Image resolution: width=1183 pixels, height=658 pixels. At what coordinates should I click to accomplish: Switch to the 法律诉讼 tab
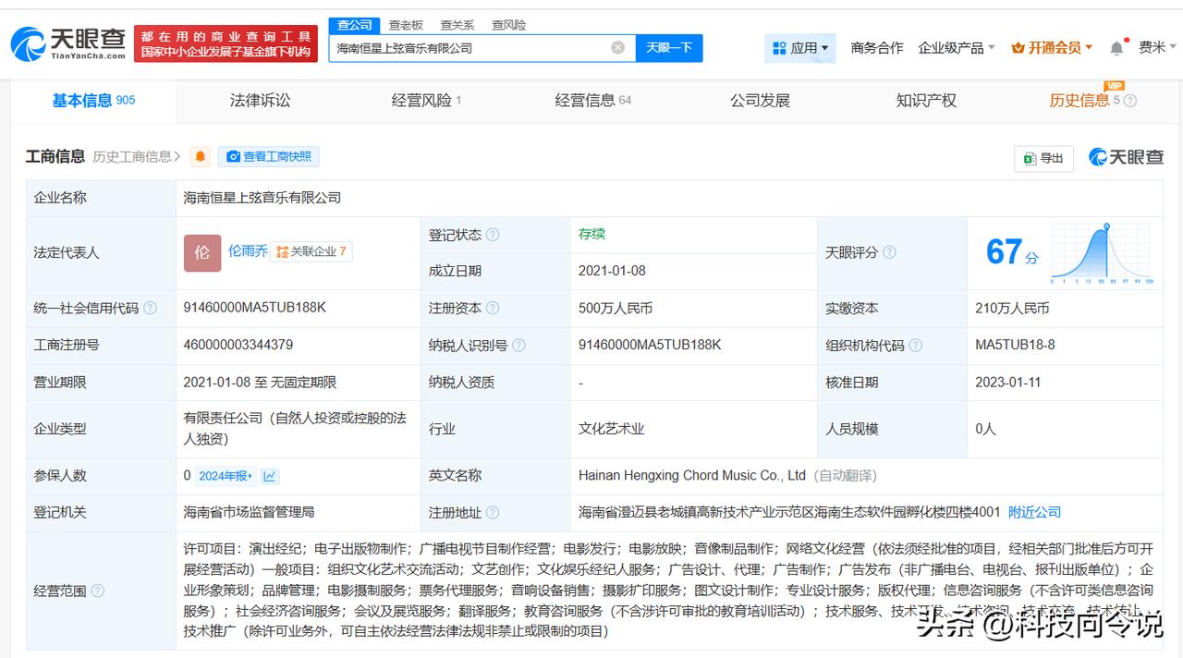click(260, 101)
